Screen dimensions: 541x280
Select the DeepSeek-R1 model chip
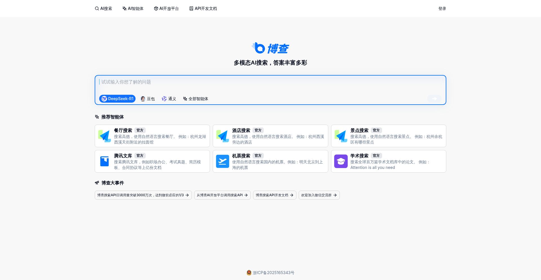coord(117,99)
